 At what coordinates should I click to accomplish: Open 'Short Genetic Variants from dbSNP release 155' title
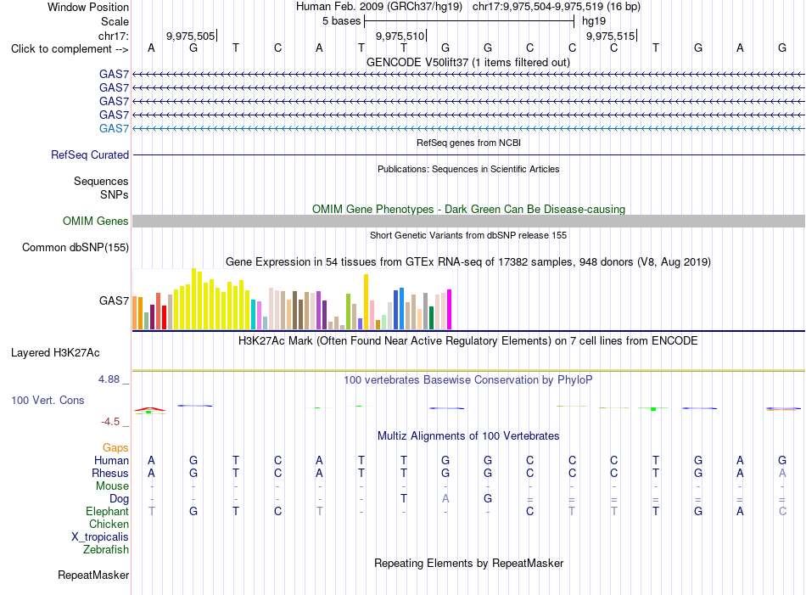[468, 235]
